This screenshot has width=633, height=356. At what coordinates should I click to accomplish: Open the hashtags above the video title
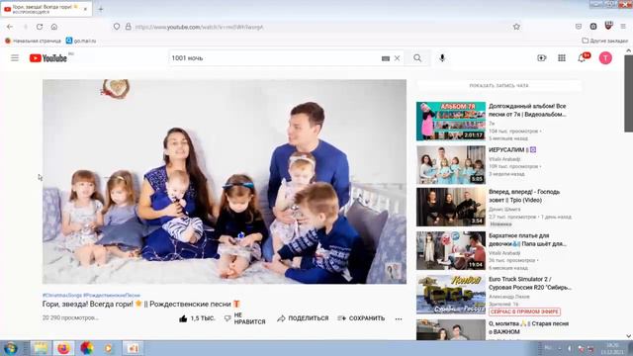click(91, 296)
